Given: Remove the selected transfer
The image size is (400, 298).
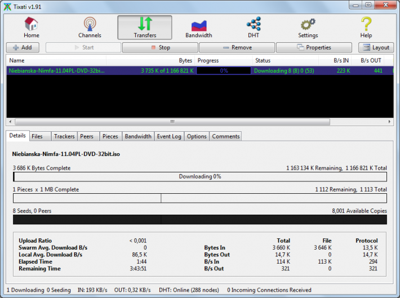Looking at the screenshot, I should click(237, 47).
